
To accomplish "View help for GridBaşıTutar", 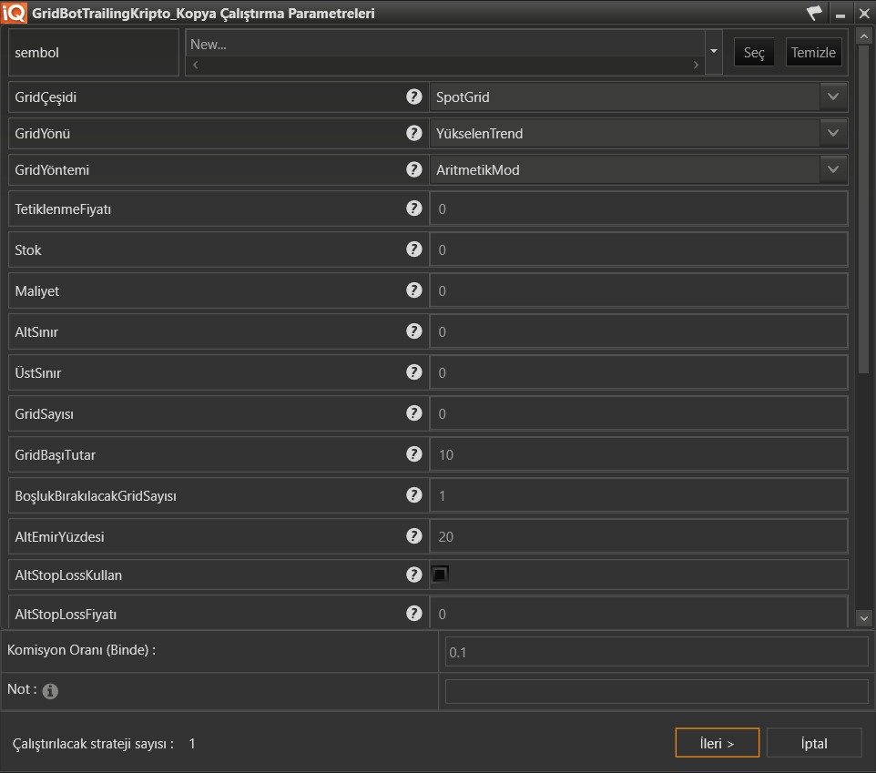I will click(x=413, y=454).
